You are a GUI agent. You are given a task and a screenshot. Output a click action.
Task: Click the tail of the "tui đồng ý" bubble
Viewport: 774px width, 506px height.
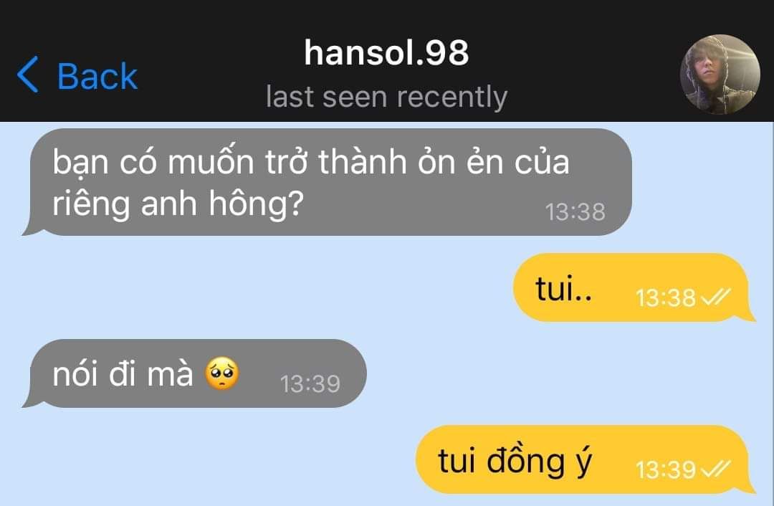pos(748,486)
